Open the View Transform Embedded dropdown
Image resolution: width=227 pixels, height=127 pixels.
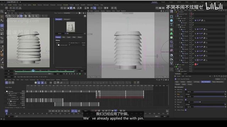(x=71, y=13)
